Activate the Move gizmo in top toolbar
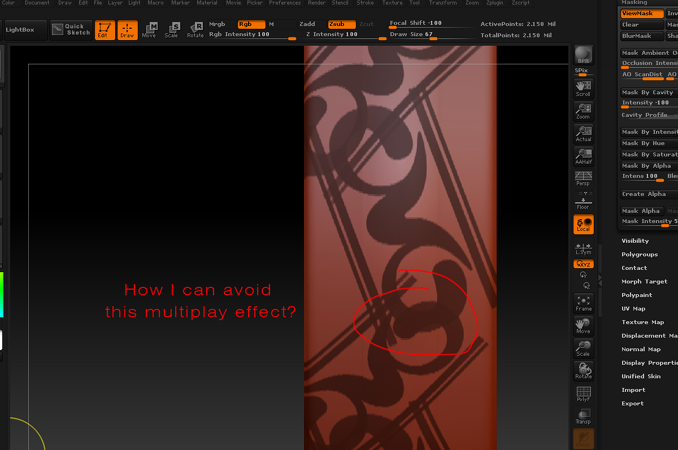This screenshot has width=678, height=450. [149, 30]
